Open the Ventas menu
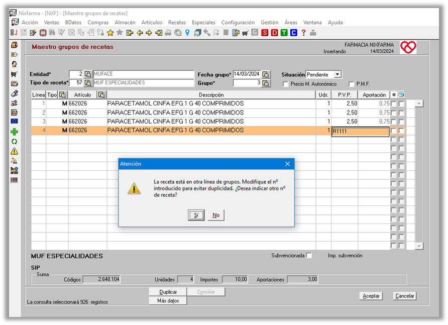 pyautogui.click(x=51, y=22)
